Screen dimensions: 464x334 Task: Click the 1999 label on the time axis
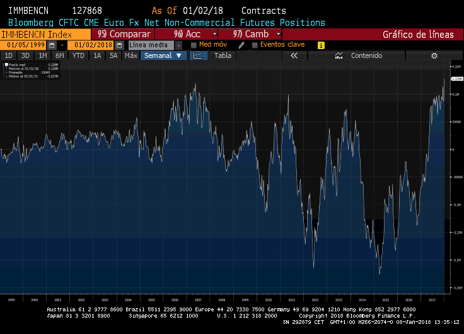point(11,300)
